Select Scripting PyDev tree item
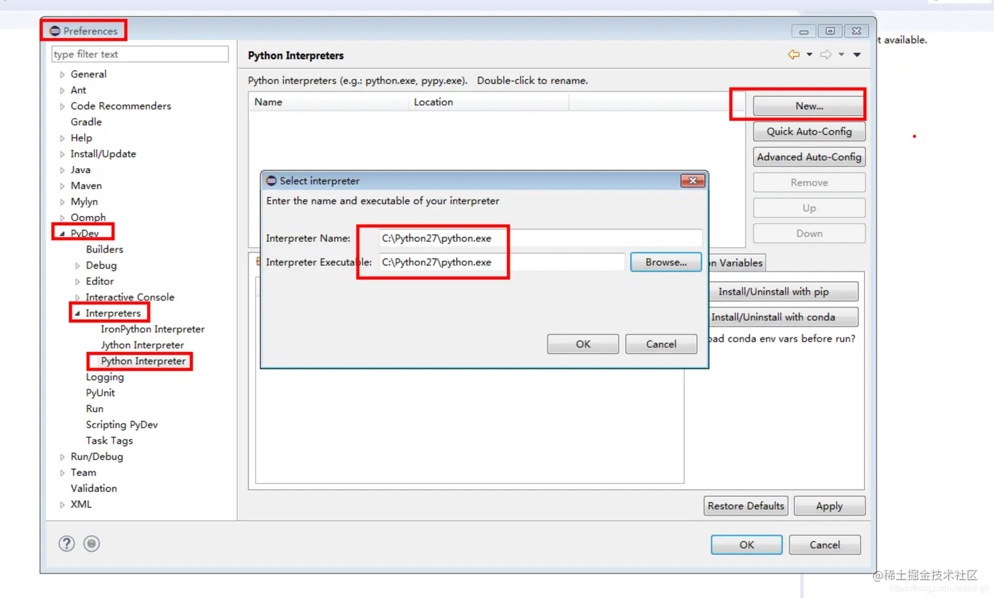Screen dimensions: 994x598 122,425
